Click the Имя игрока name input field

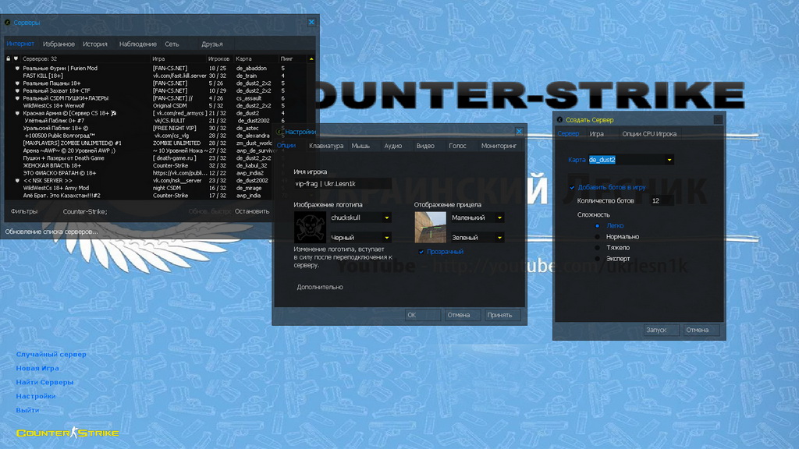tap(343, 184)
